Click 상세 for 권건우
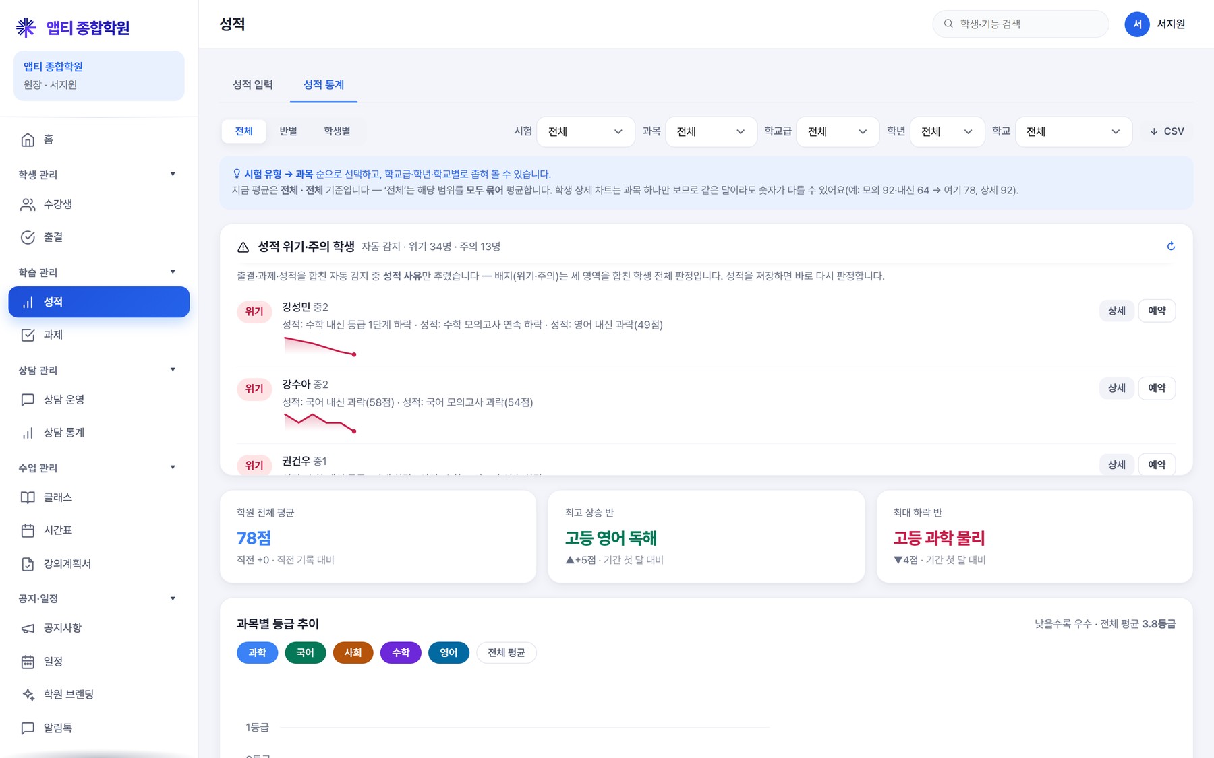 point(1117,464)
